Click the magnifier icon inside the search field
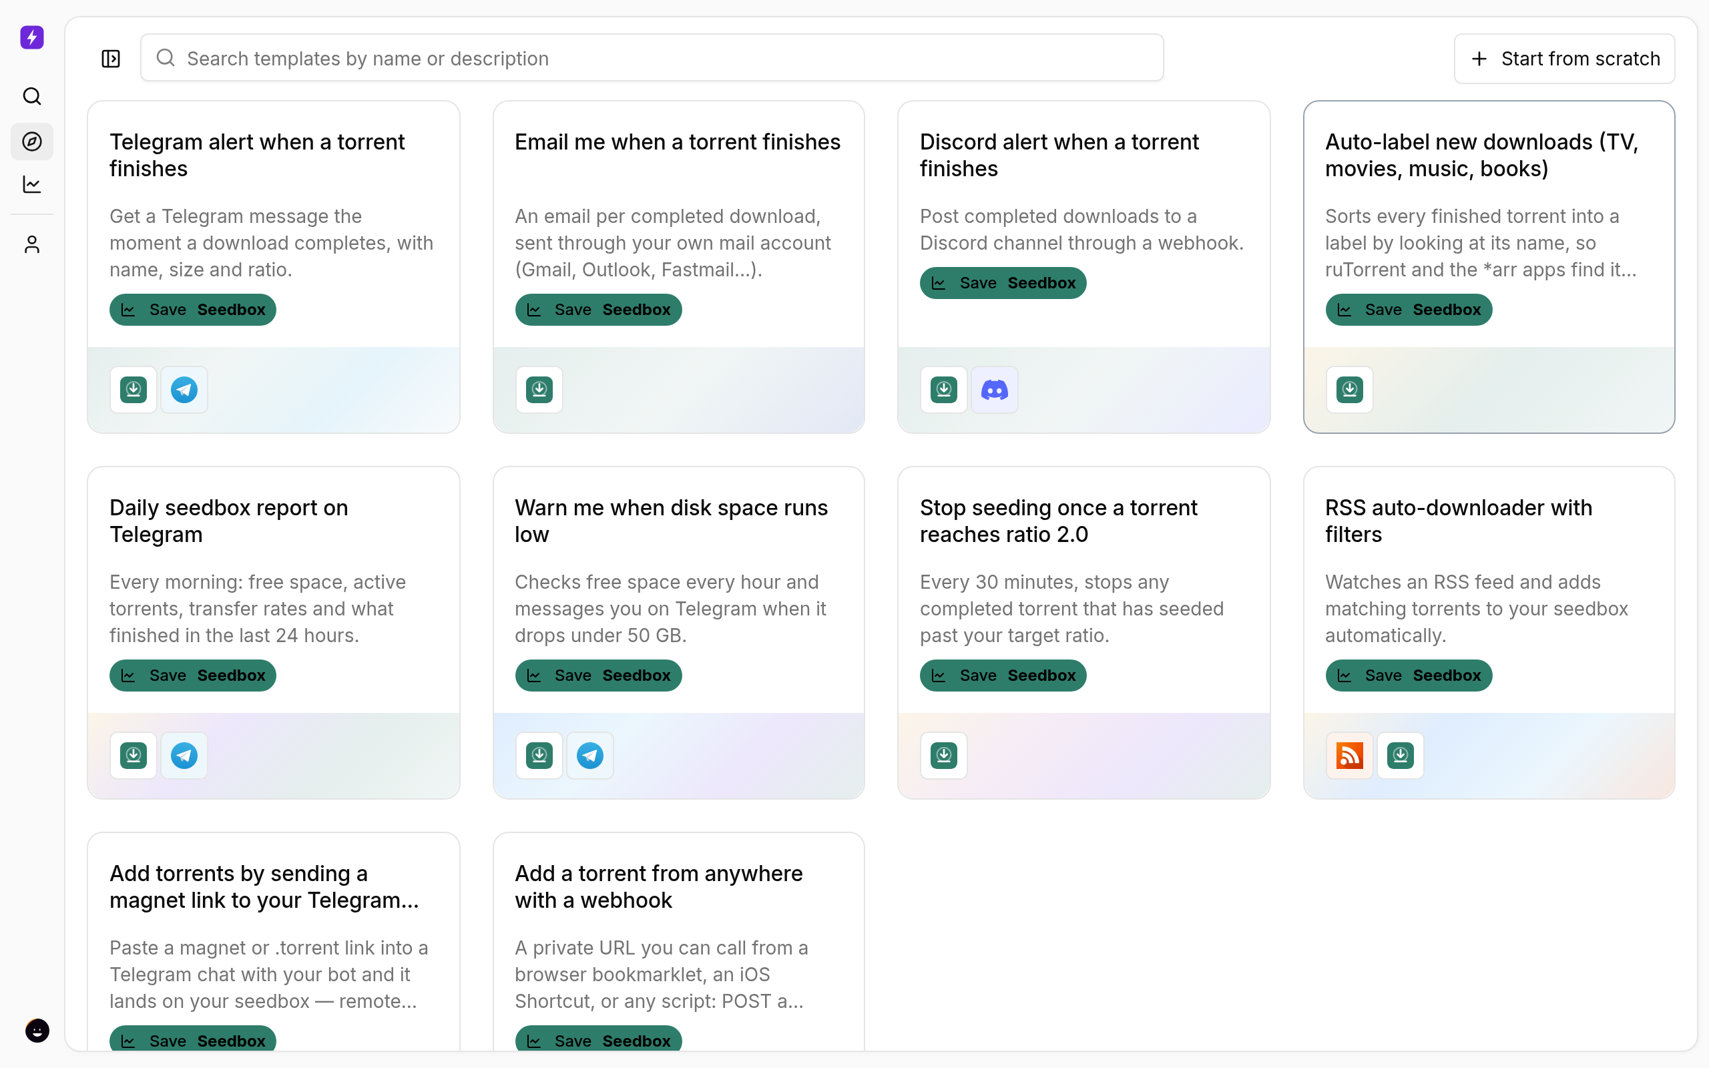Viewport: 1709px width, 1068px height. coord(166,57)
